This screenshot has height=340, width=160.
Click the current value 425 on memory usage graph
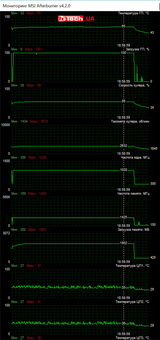tap(153, 258)
